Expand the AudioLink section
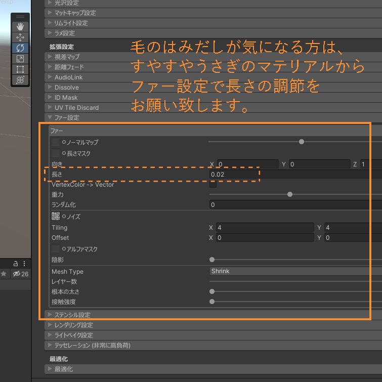Viewport: 382px width, 382px height. point(213,77)
